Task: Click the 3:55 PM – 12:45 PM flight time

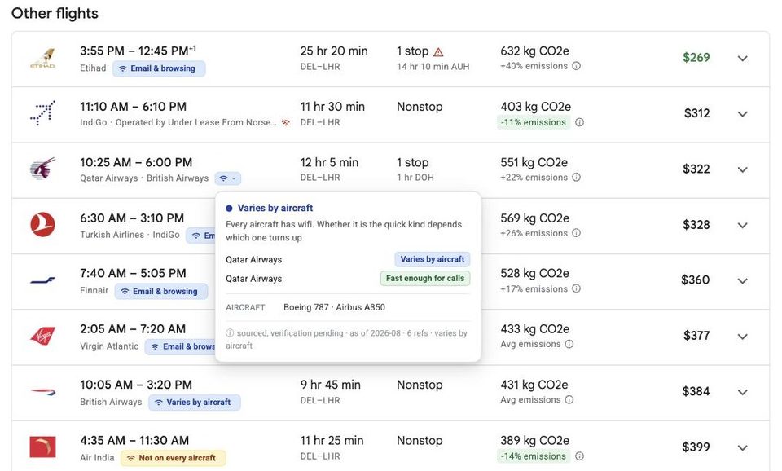Action: (x=138, y=51)
